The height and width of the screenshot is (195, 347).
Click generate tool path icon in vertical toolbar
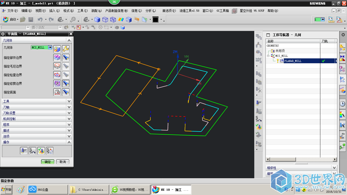tap(259, 103)
